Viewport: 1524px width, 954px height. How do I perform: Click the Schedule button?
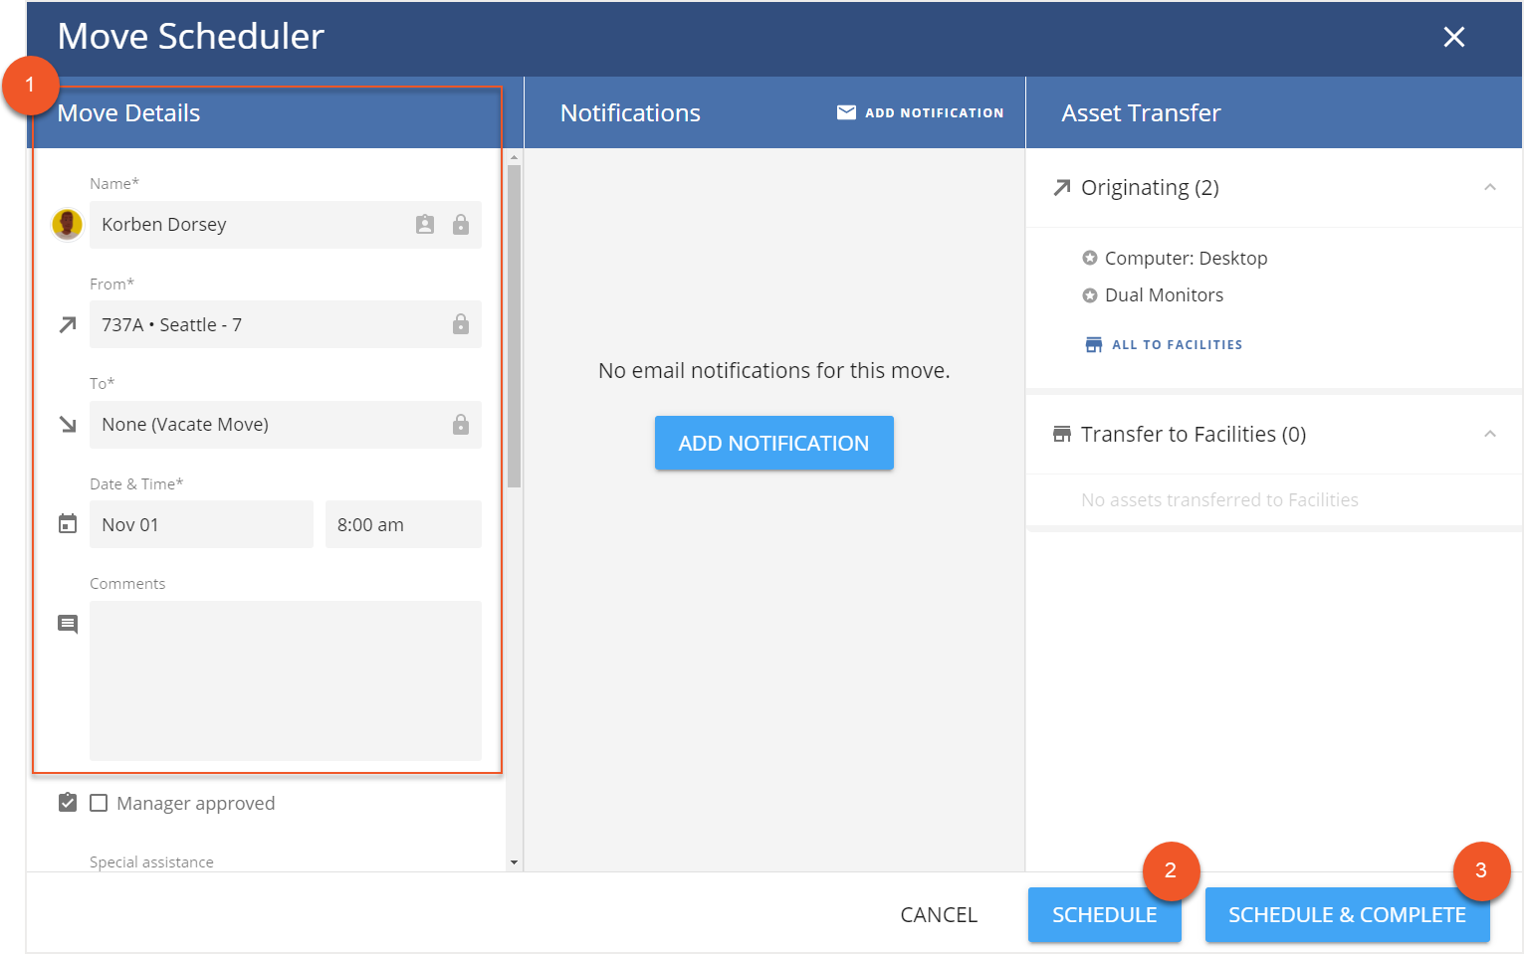pyautogui.click(x=1104, y=915)
